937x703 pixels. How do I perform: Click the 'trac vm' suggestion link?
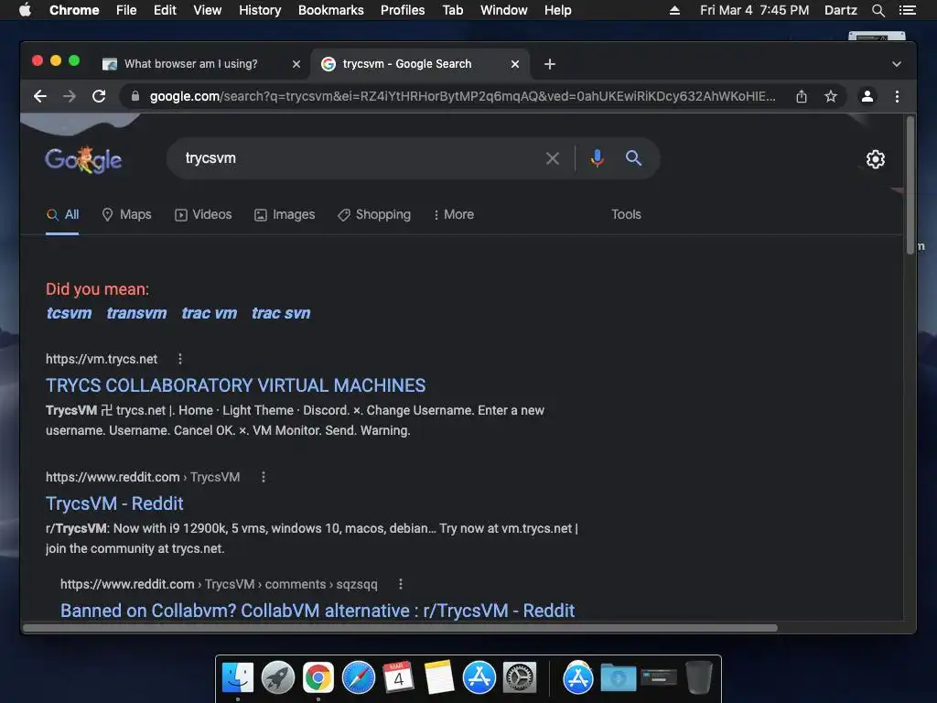pos(210,313)
